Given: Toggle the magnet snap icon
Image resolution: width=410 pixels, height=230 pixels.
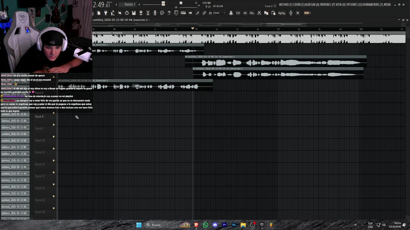Looking at the screenshot, I should click(210, 13).
